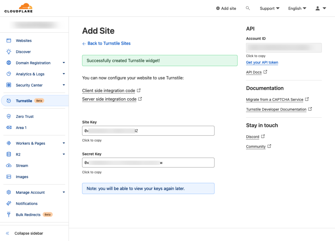Copy the Site Key field

pyautogui.click(x=148, y=130)
